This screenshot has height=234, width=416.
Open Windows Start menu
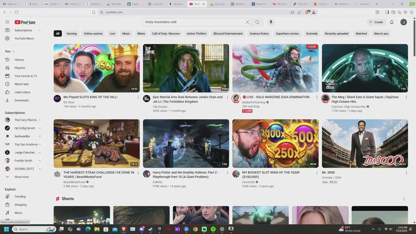(x=6, y=229)
